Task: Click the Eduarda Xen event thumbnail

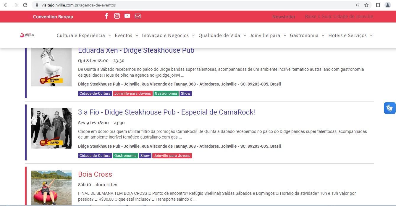Action: [x=51, y=67]
